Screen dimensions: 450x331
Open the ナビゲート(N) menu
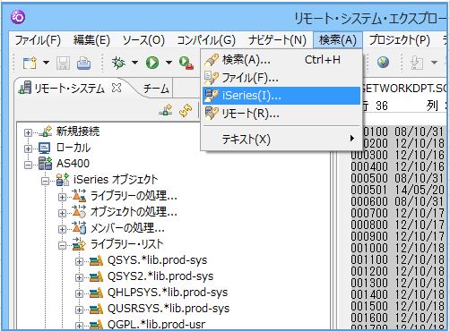pyautogui.click(x=277, y=40)
